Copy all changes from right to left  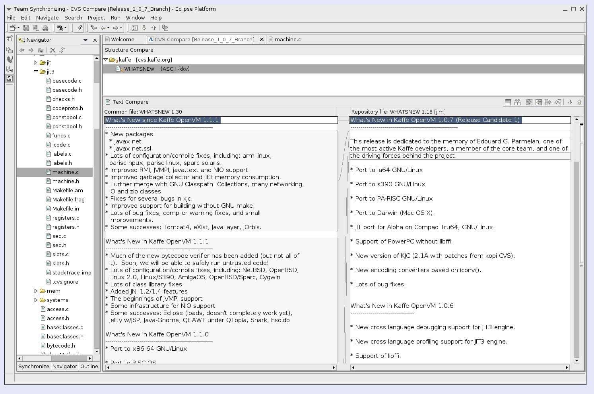point(539,102)
